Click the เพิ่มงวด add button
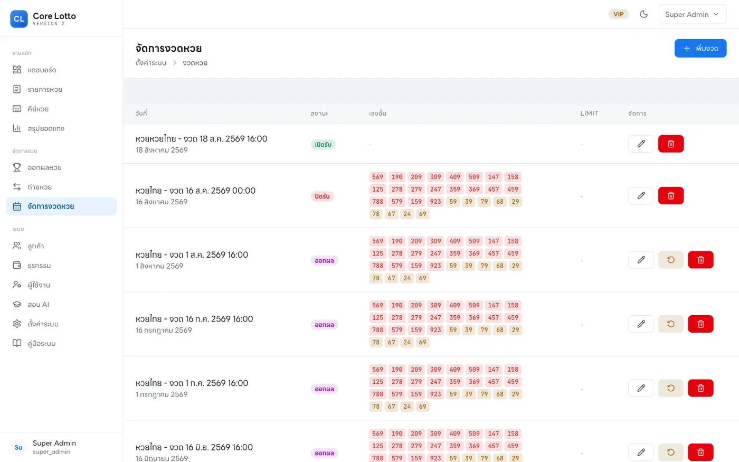 click(x=700, y=48)
